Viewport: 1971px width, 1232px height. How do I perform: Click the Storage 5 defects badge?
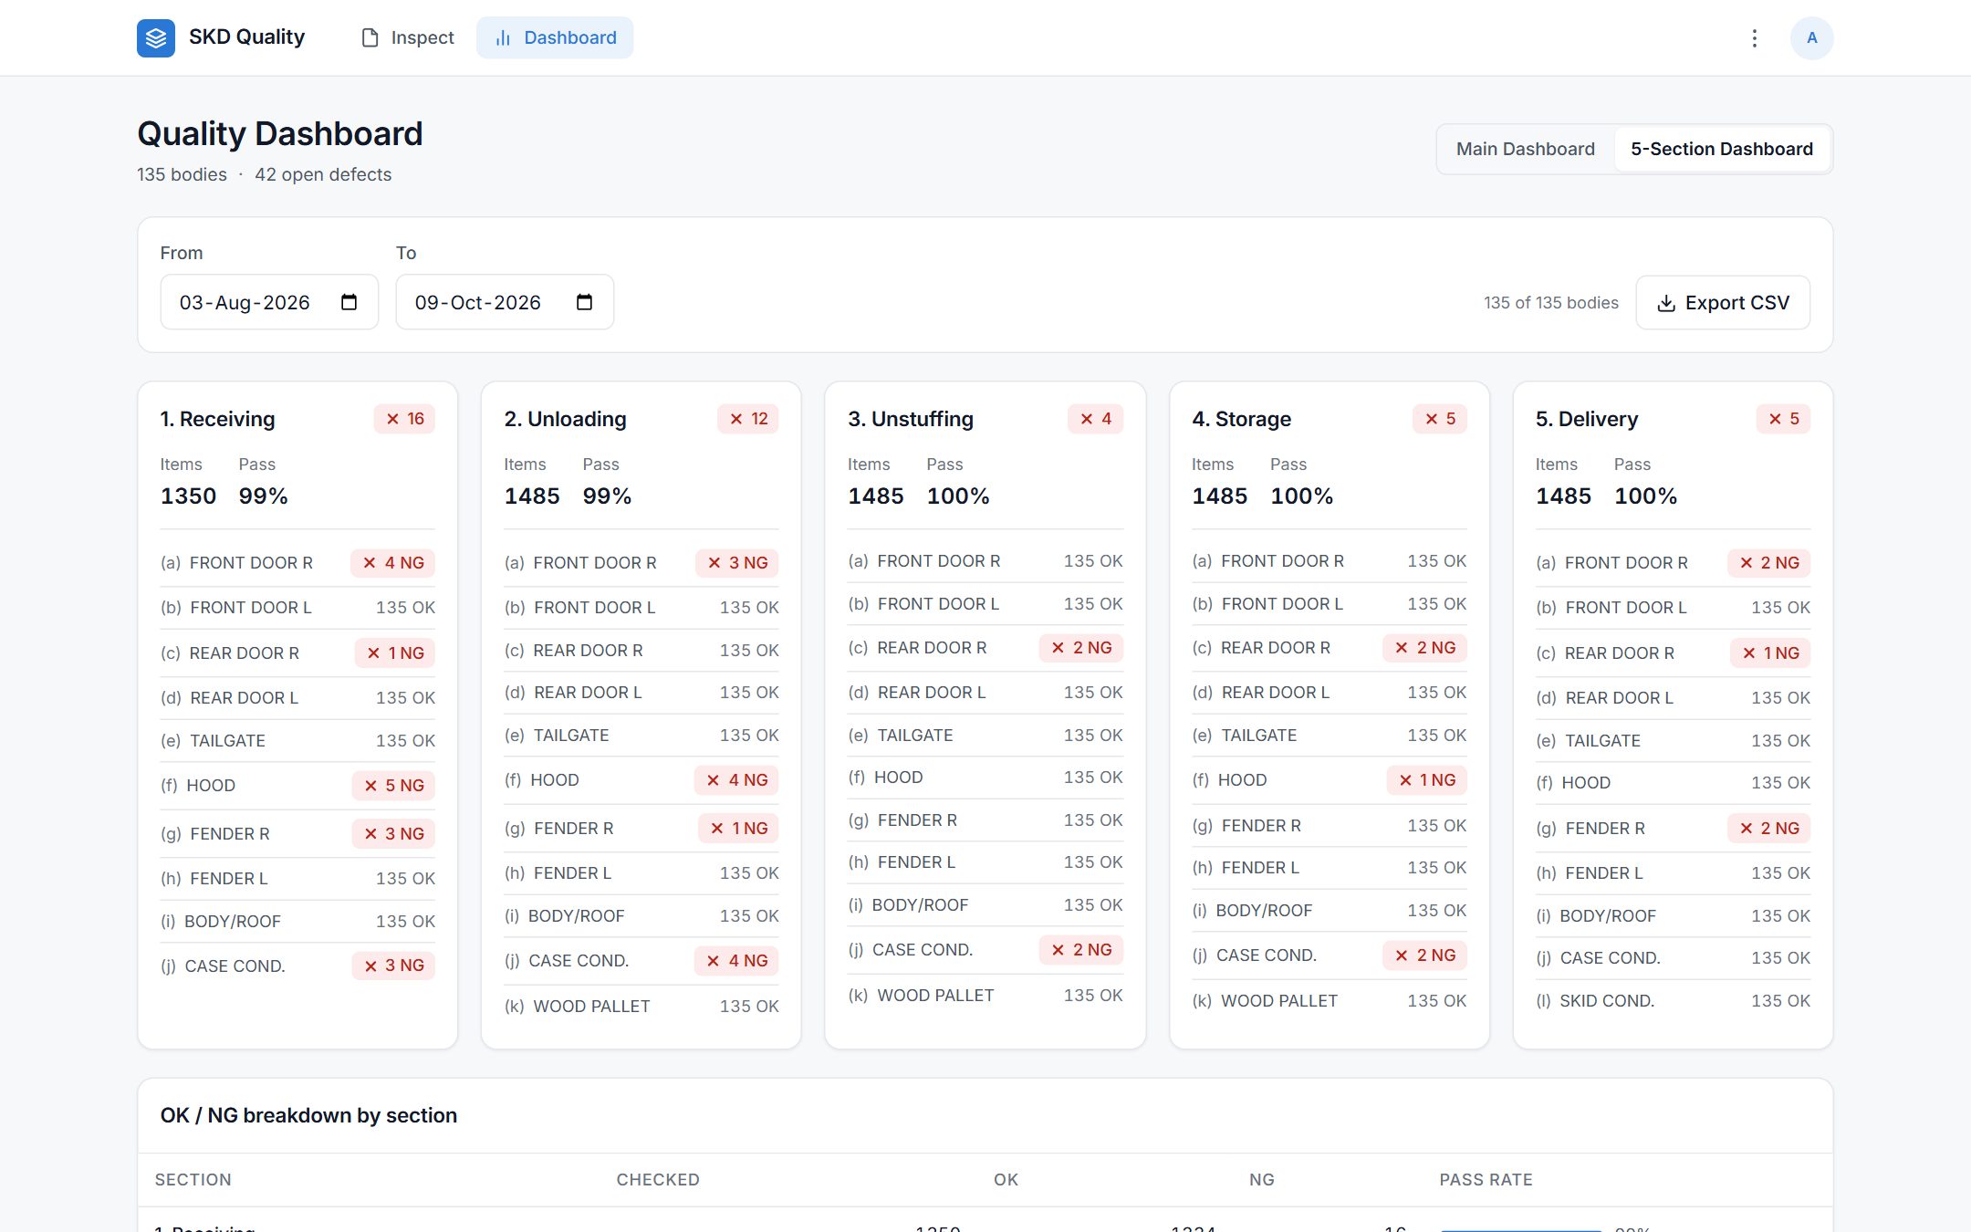pyautogui.click(x=1440, y=419)
